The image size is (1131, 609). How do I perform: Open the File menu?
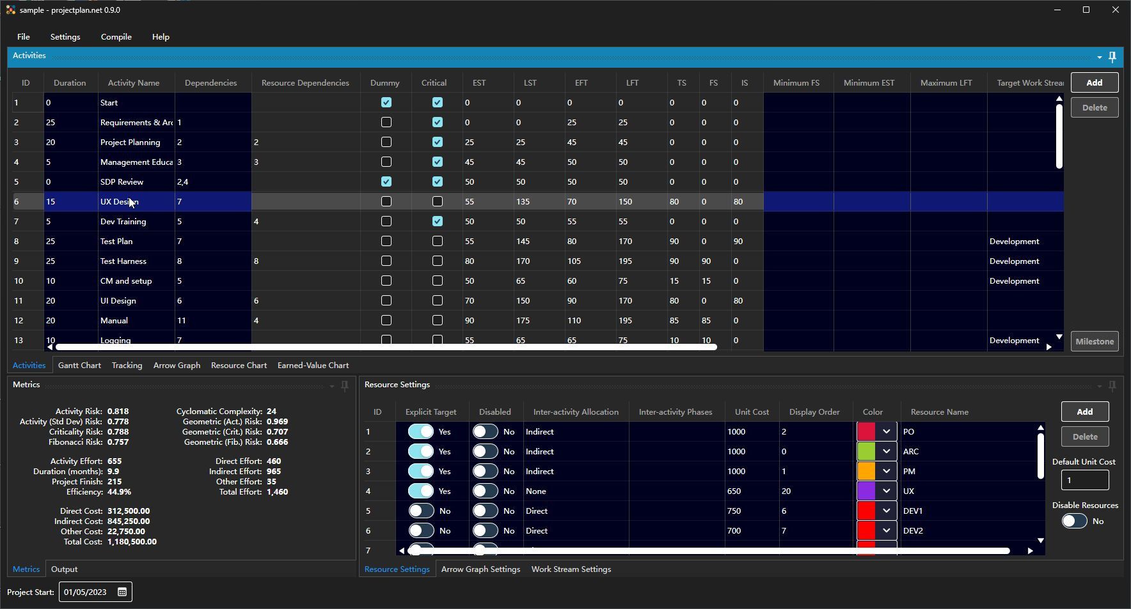point(24,37)
